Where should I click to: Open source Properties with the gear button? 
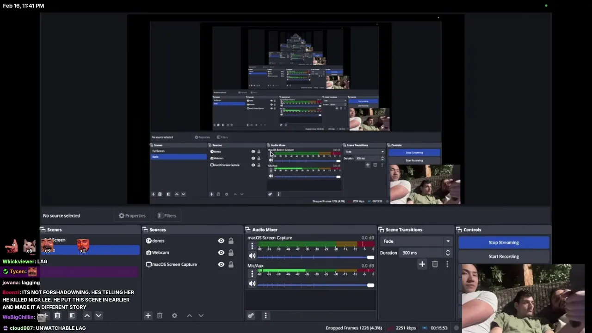132,216
